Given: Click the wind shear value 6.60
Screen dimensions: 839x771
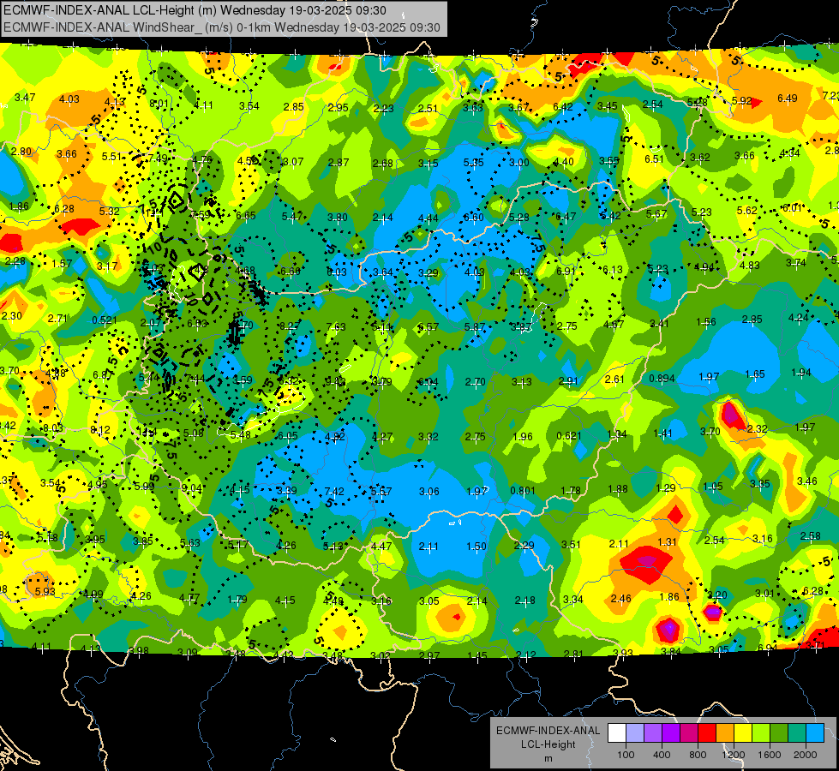Looking at the screenshot, I should tap(474, 218).
